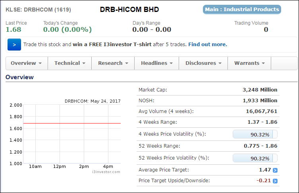Click 4 Weeks Range value 1.37 - 1.86
Screen dimensions: 299x193
click(x=262, y=122)
